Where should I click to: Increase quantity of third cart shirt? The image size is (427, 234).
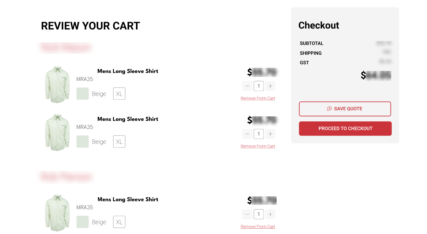coord(270,214)
